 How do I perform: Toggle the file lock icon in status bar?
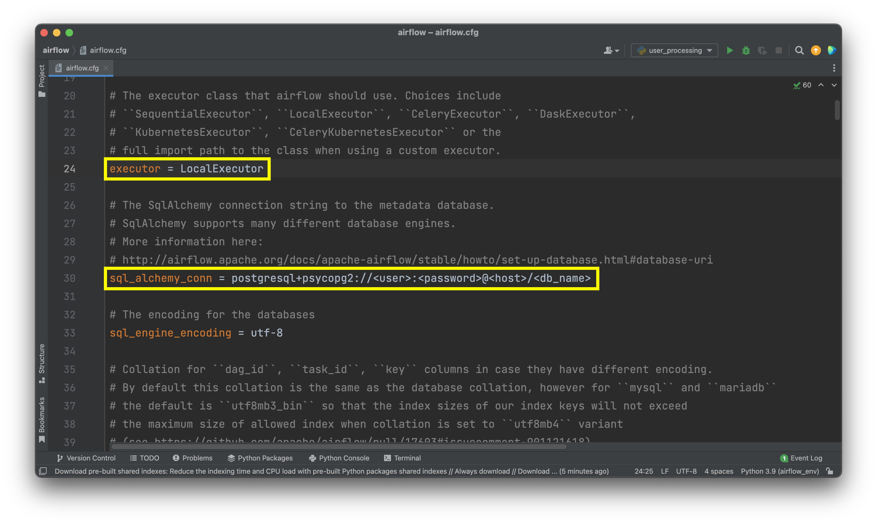coord(830,471)
